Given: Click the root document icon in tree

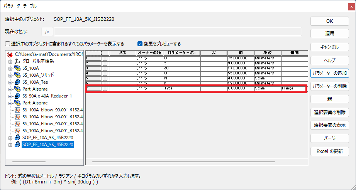Looking at the screenshot, I should 10,54.
